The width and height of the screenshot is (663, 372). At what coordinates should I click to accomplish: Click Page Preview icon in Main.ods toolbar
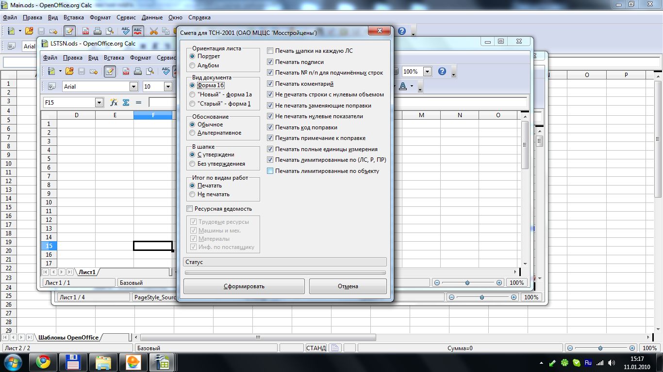coord(110,31)
